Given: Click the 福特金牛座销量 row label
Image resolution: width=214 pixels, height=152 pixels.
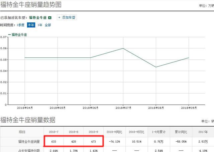Looking at the screenshot, I should (29, 142).
